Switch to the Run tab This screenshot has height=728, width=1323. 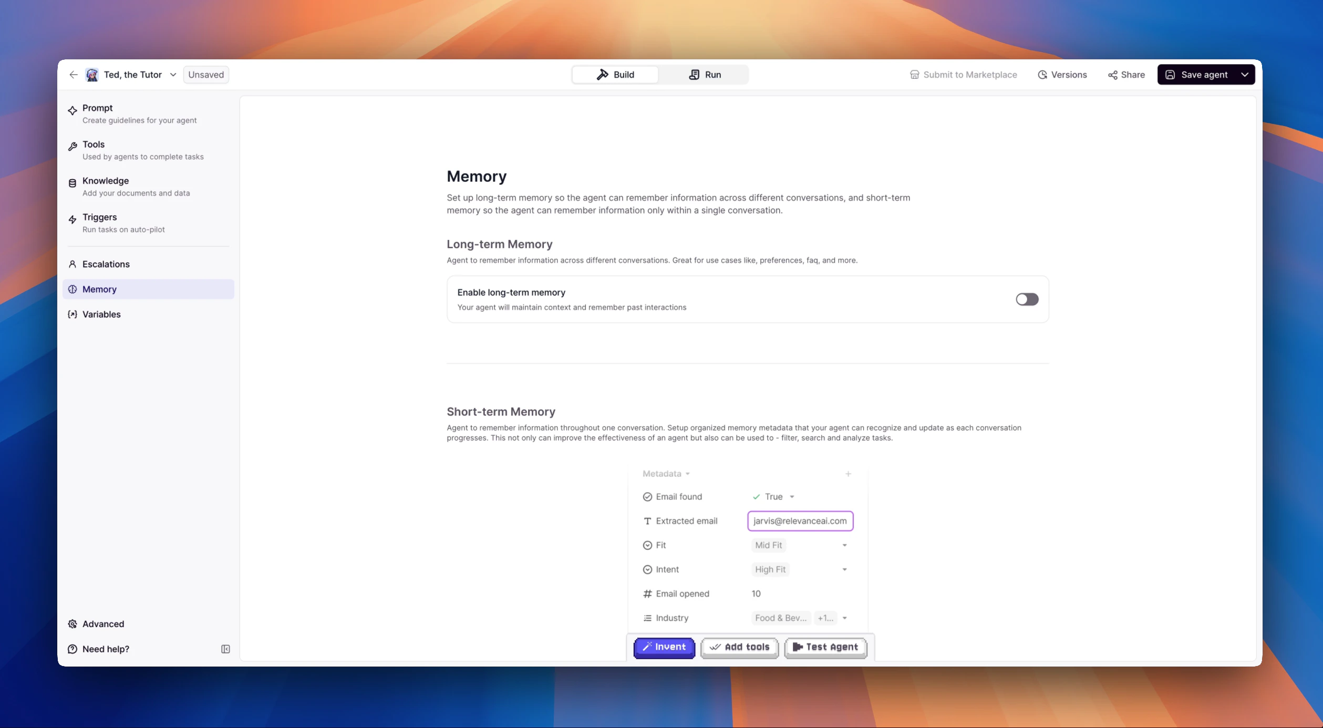click(705, 75)
